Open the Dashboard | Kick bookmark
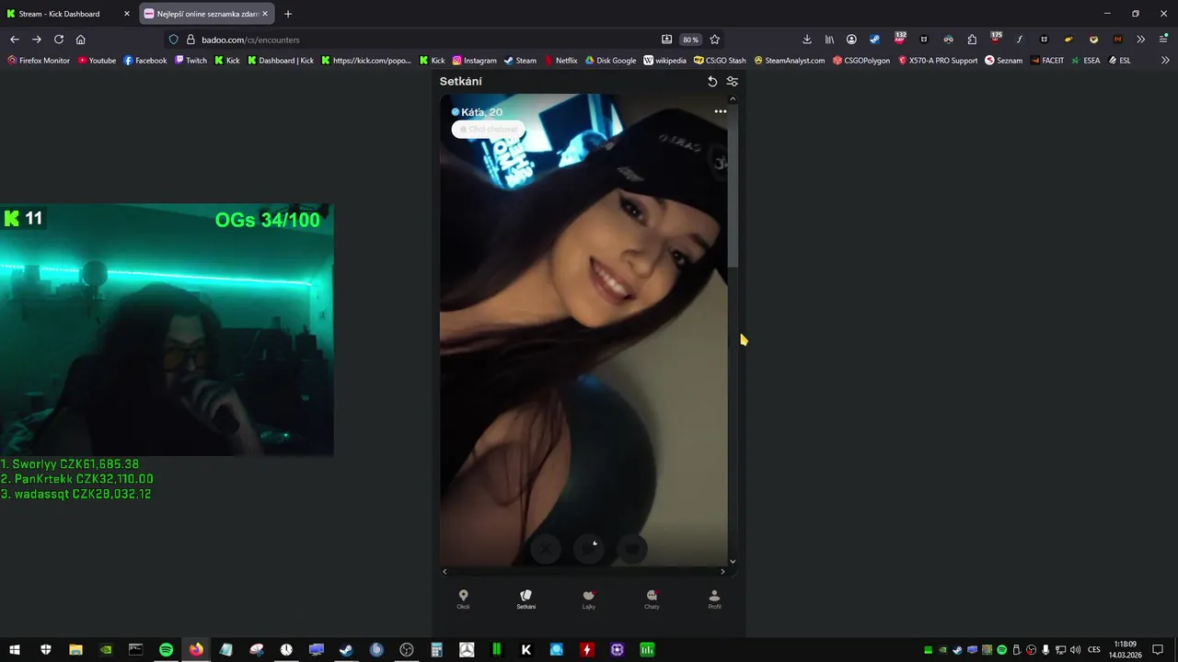 tap(281, 61)
